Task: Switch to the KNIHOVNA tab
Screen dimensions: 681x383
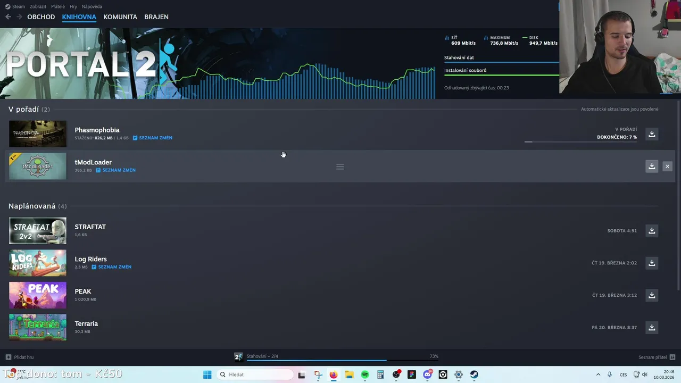Action: [x=79, y=17]
